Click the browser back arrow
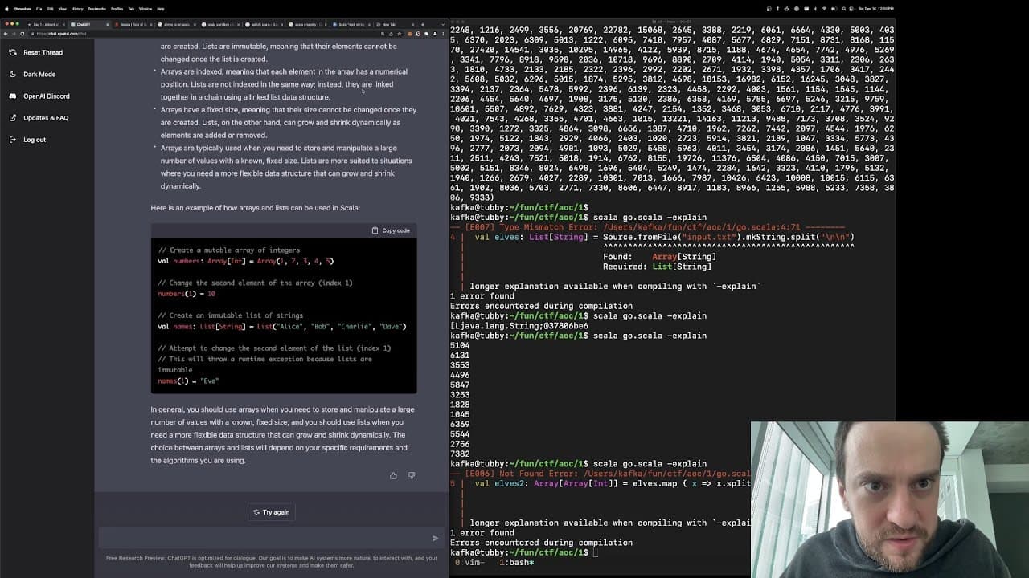 [6, 34]
